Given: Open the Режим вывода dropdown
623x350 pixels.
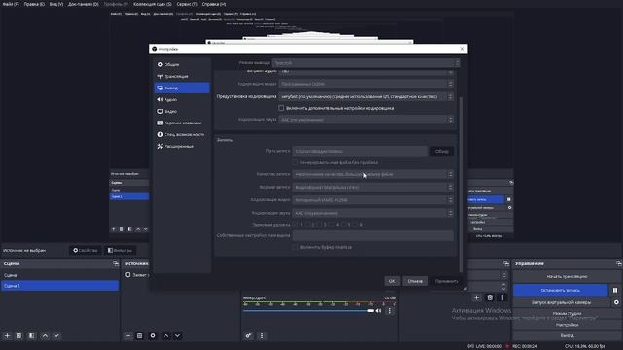Looking at the screenshot, I should click(x=366, y=62).
